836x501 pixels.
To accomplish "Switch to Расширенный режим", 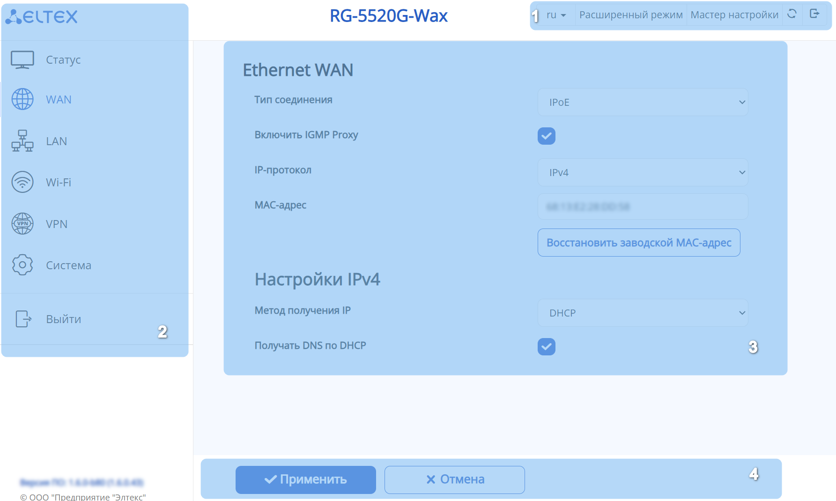I will pyautogui.click(x=631, y=15).
